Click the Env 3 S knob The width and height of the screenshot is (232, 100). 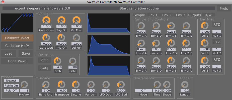pos(171,60)
